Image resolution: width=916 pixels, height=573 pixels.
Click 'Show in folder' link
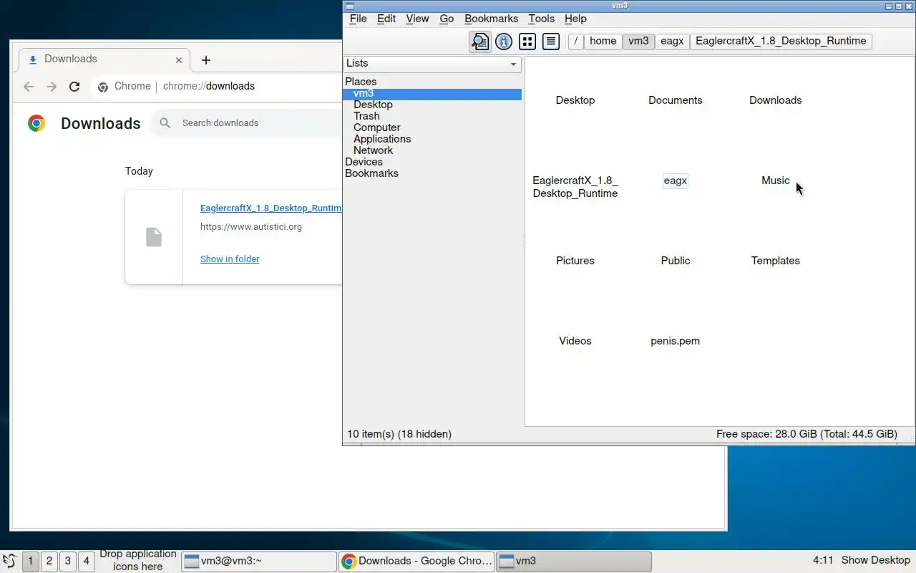click(x=230, y=259)
